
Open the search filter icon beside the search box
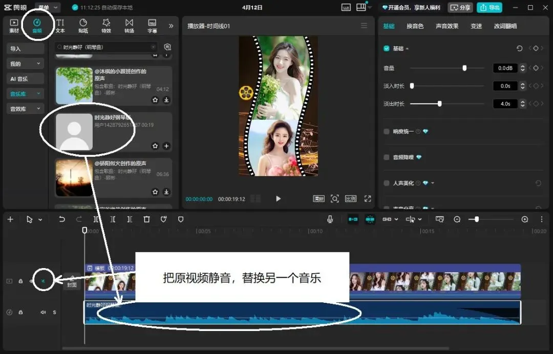(167, 47)
